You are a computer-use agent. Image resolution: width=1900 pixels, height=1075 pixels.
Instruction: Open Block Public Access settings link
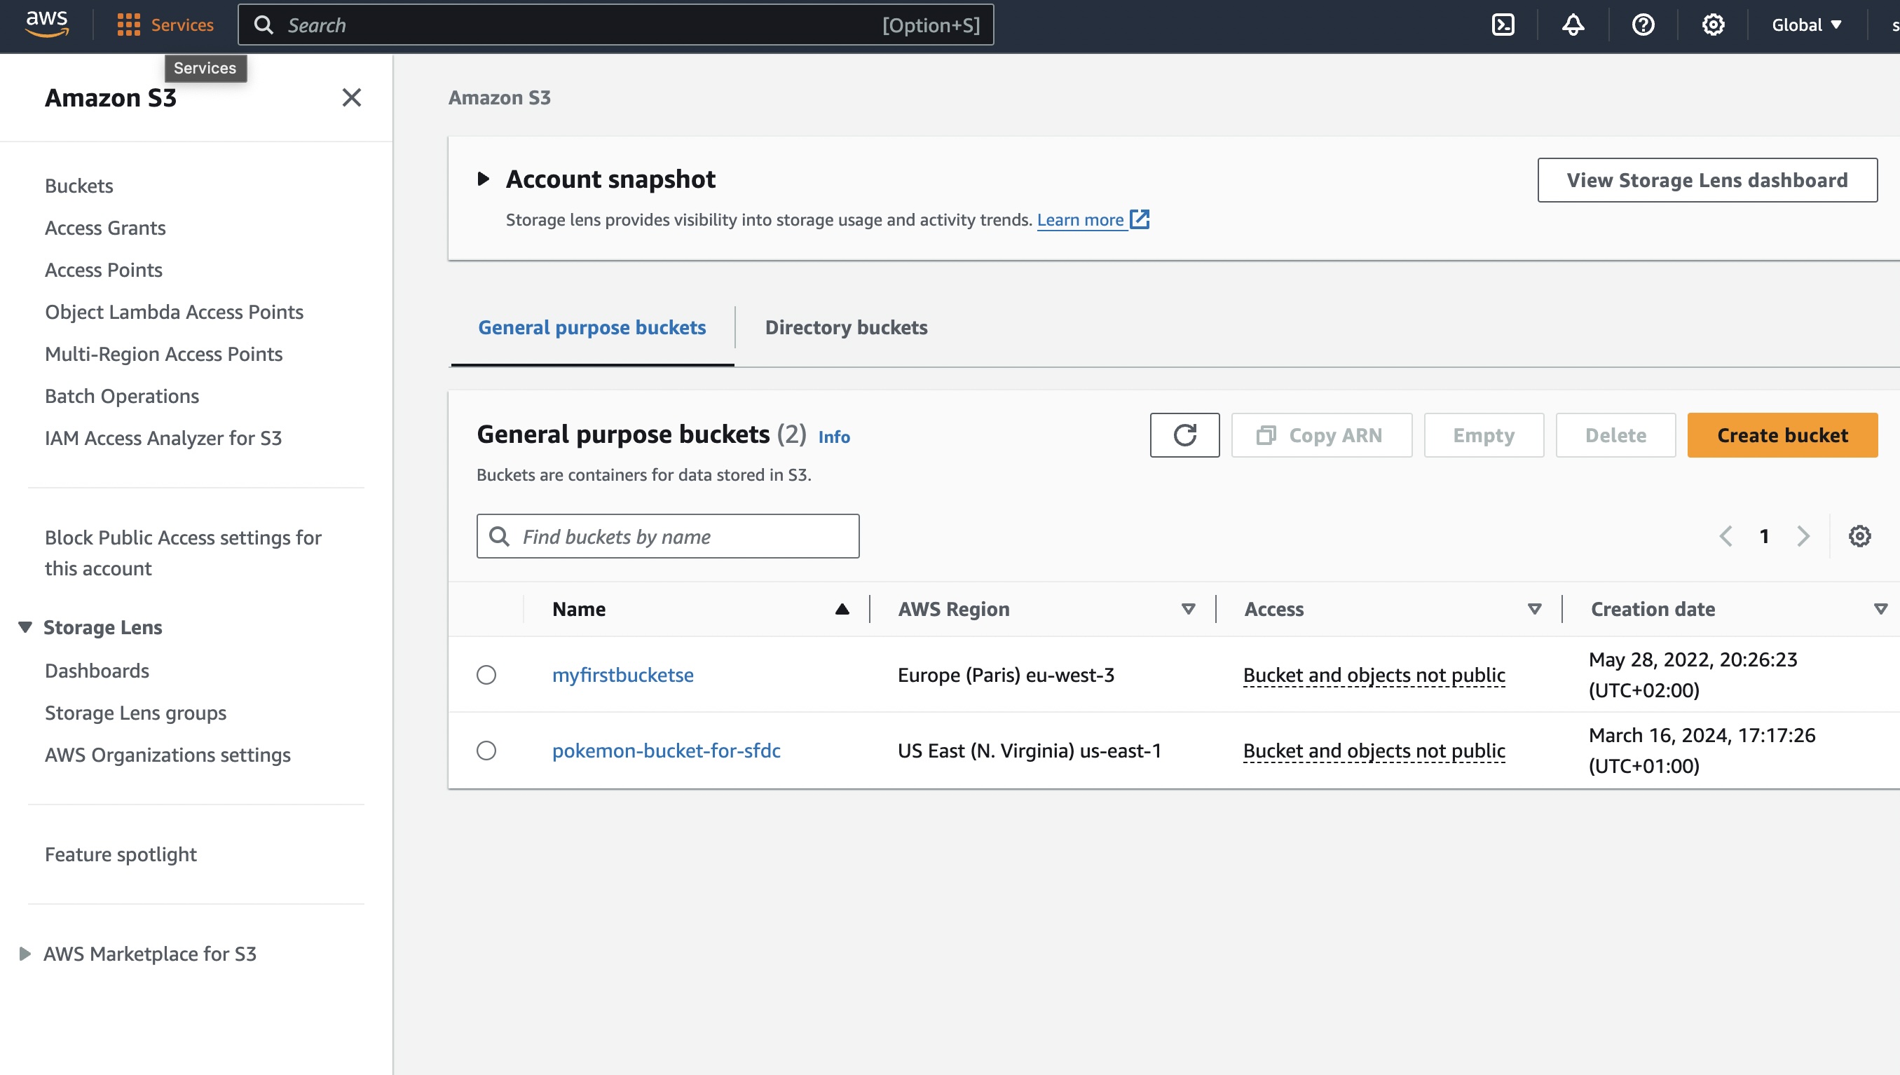pyautogui.click(x=183, y=552)
